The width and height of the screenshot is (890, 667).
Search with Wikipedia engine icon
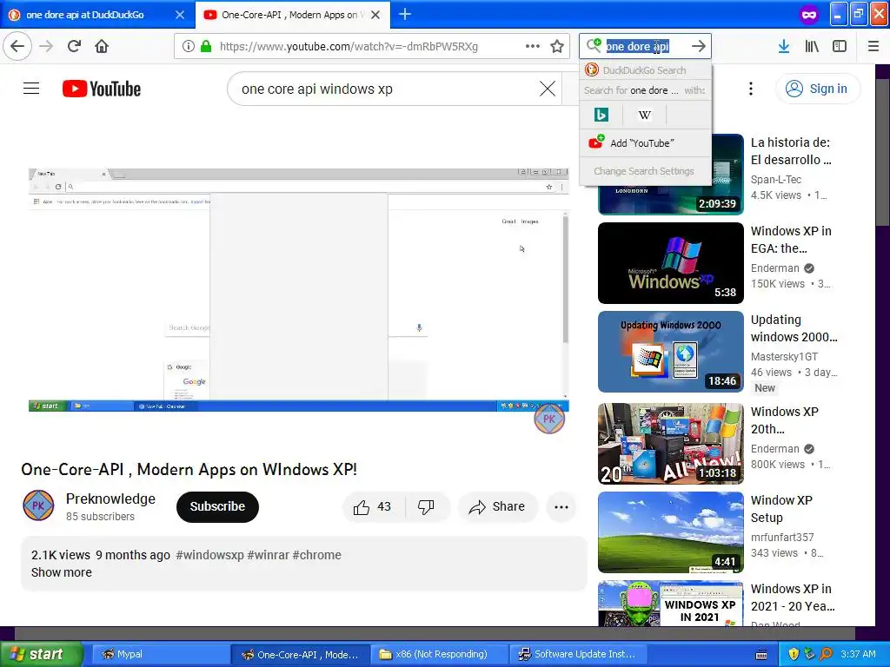pos(644,116)
